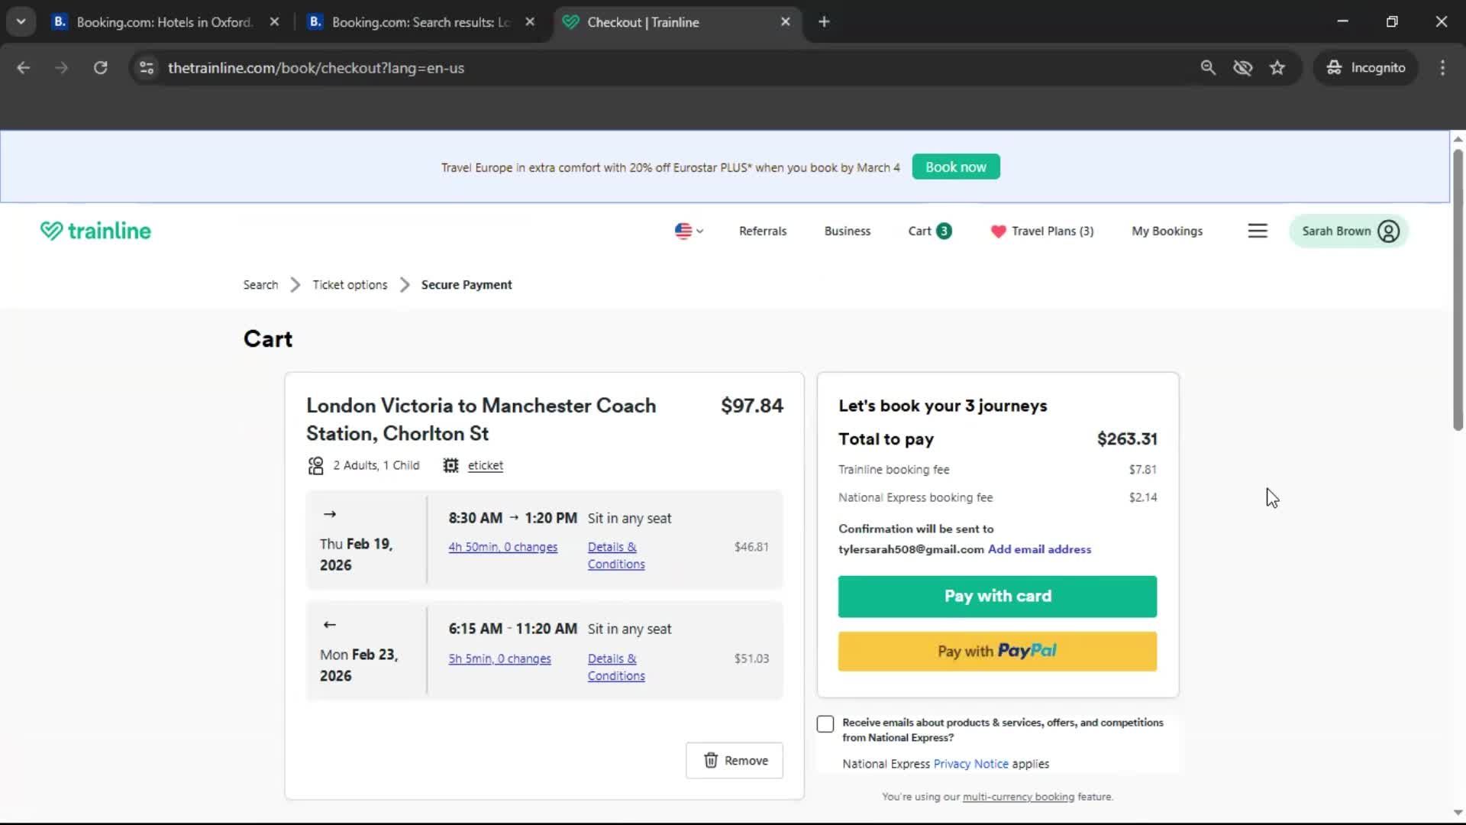Open the Add email address link
1466x825 pixels.
click(x=1039, y=549)
